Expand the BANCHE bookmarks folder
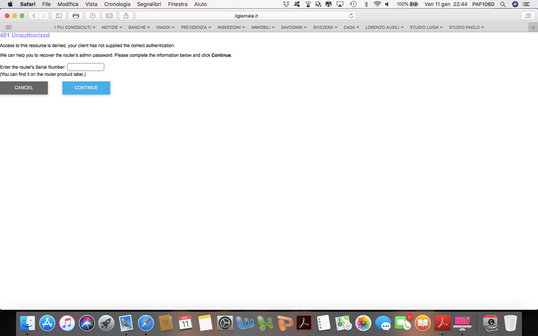Image resolution: width=538 pixels, height=336 pixels. click(139, 27)
